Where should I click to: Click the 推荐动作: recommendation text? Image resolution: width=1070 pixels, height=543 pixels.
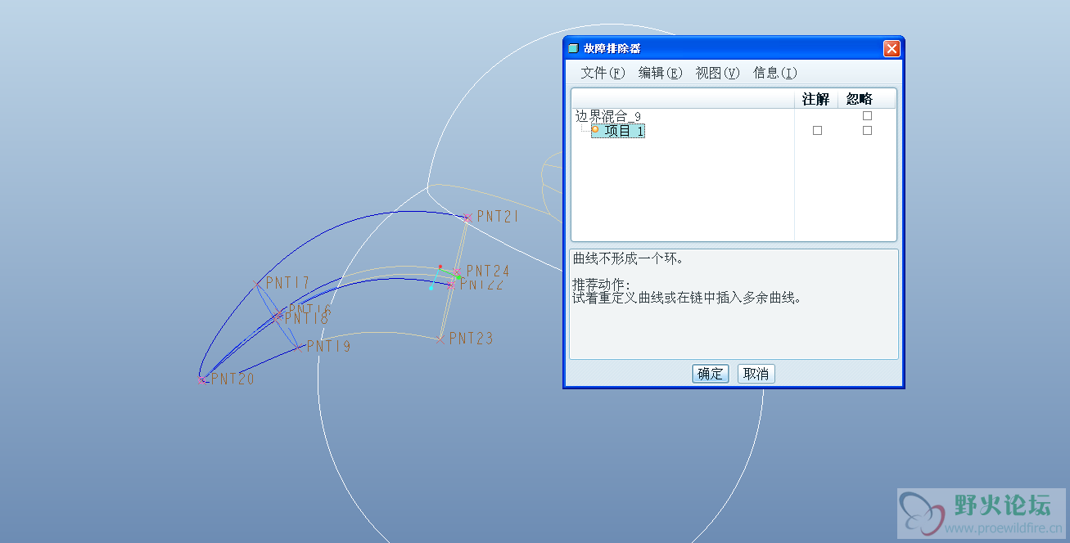pyautogui.click(x=602, y=285)
